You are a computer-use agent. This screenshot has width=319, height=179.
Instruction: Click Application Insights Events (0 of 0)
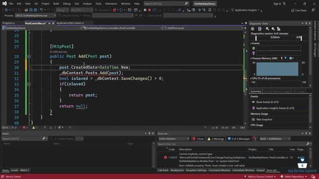(275, 108)
